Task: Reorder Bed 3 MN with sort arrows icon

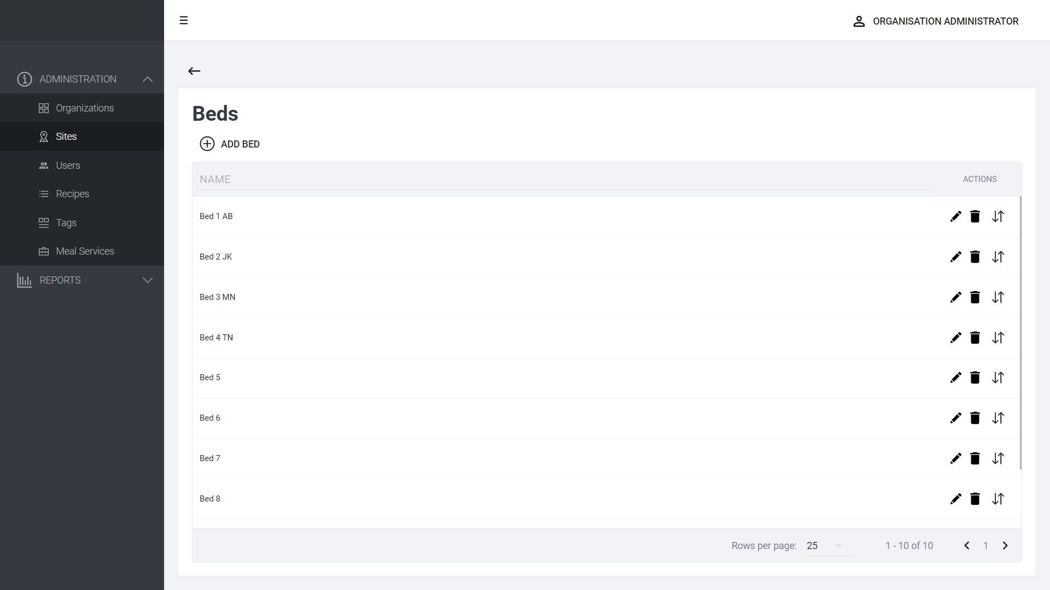Action: (998, 297)
